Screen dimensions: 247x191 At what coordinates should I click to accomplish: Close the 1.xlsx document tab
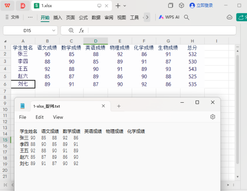click(107, 6)
